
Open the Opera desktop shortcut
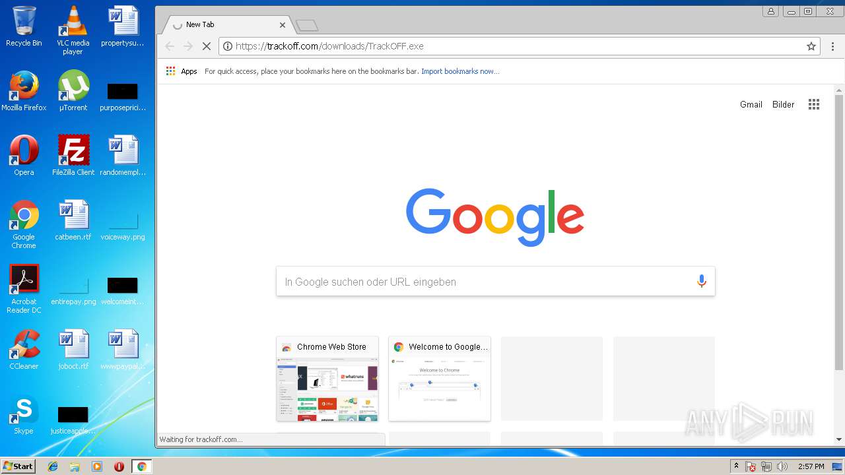(x=24, y=156)
